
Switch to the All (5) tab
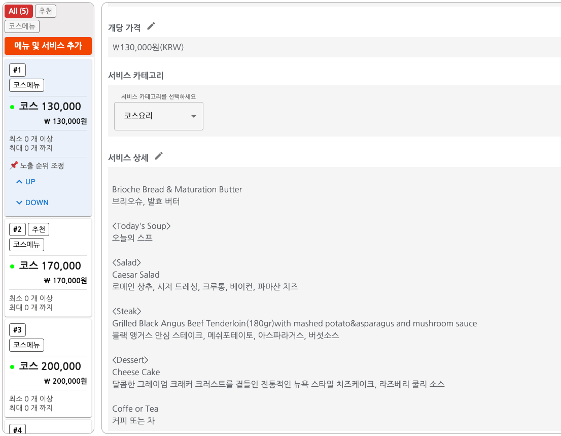tap(19, 11)
